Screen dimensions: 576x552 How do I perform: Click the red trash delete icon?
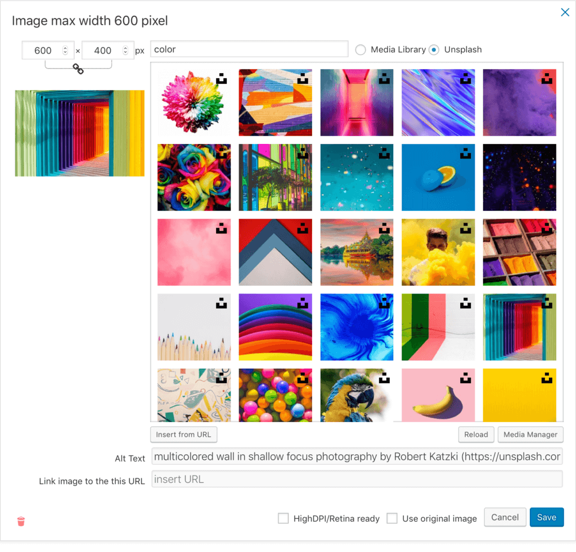(21, 521)
